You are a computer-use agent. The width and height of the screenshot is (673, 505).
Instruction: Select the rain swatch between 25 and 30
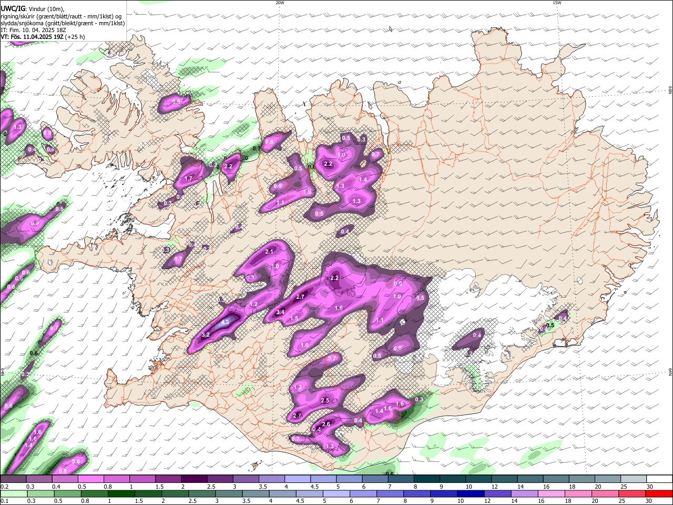pyautogui.click(x=632, y=493)
